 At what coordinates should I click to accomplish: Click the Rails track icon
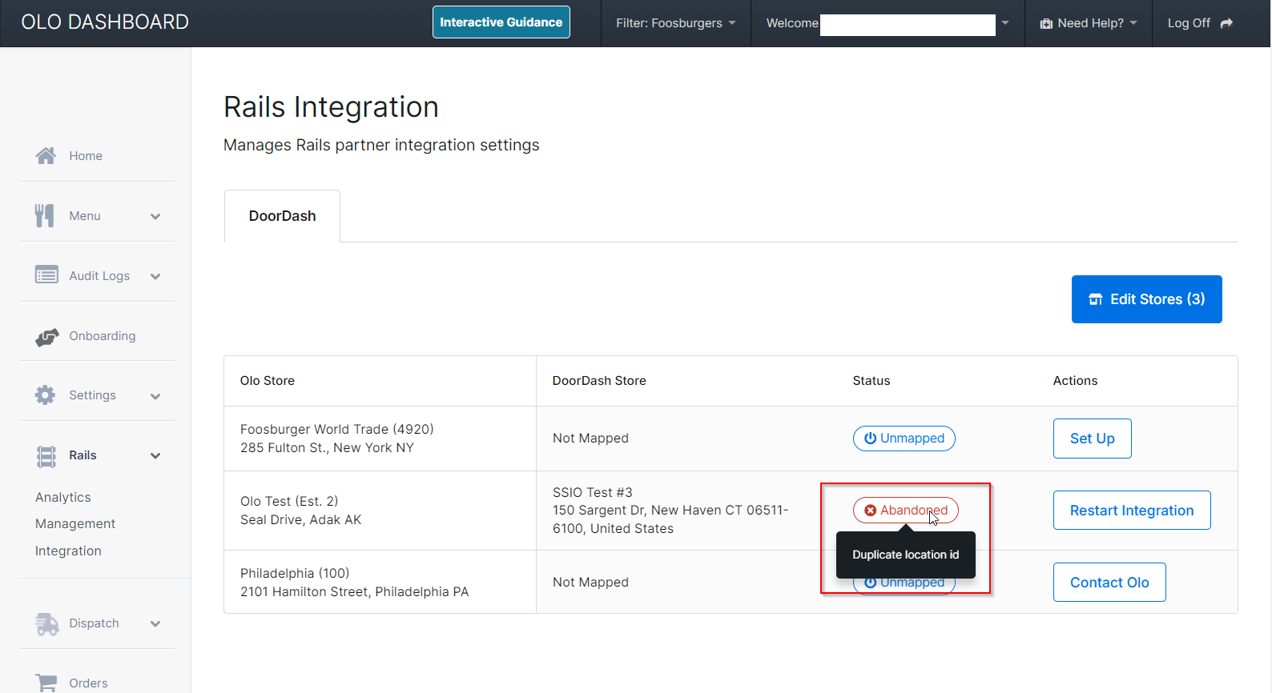pyautogui.click(x=46, y=456)
